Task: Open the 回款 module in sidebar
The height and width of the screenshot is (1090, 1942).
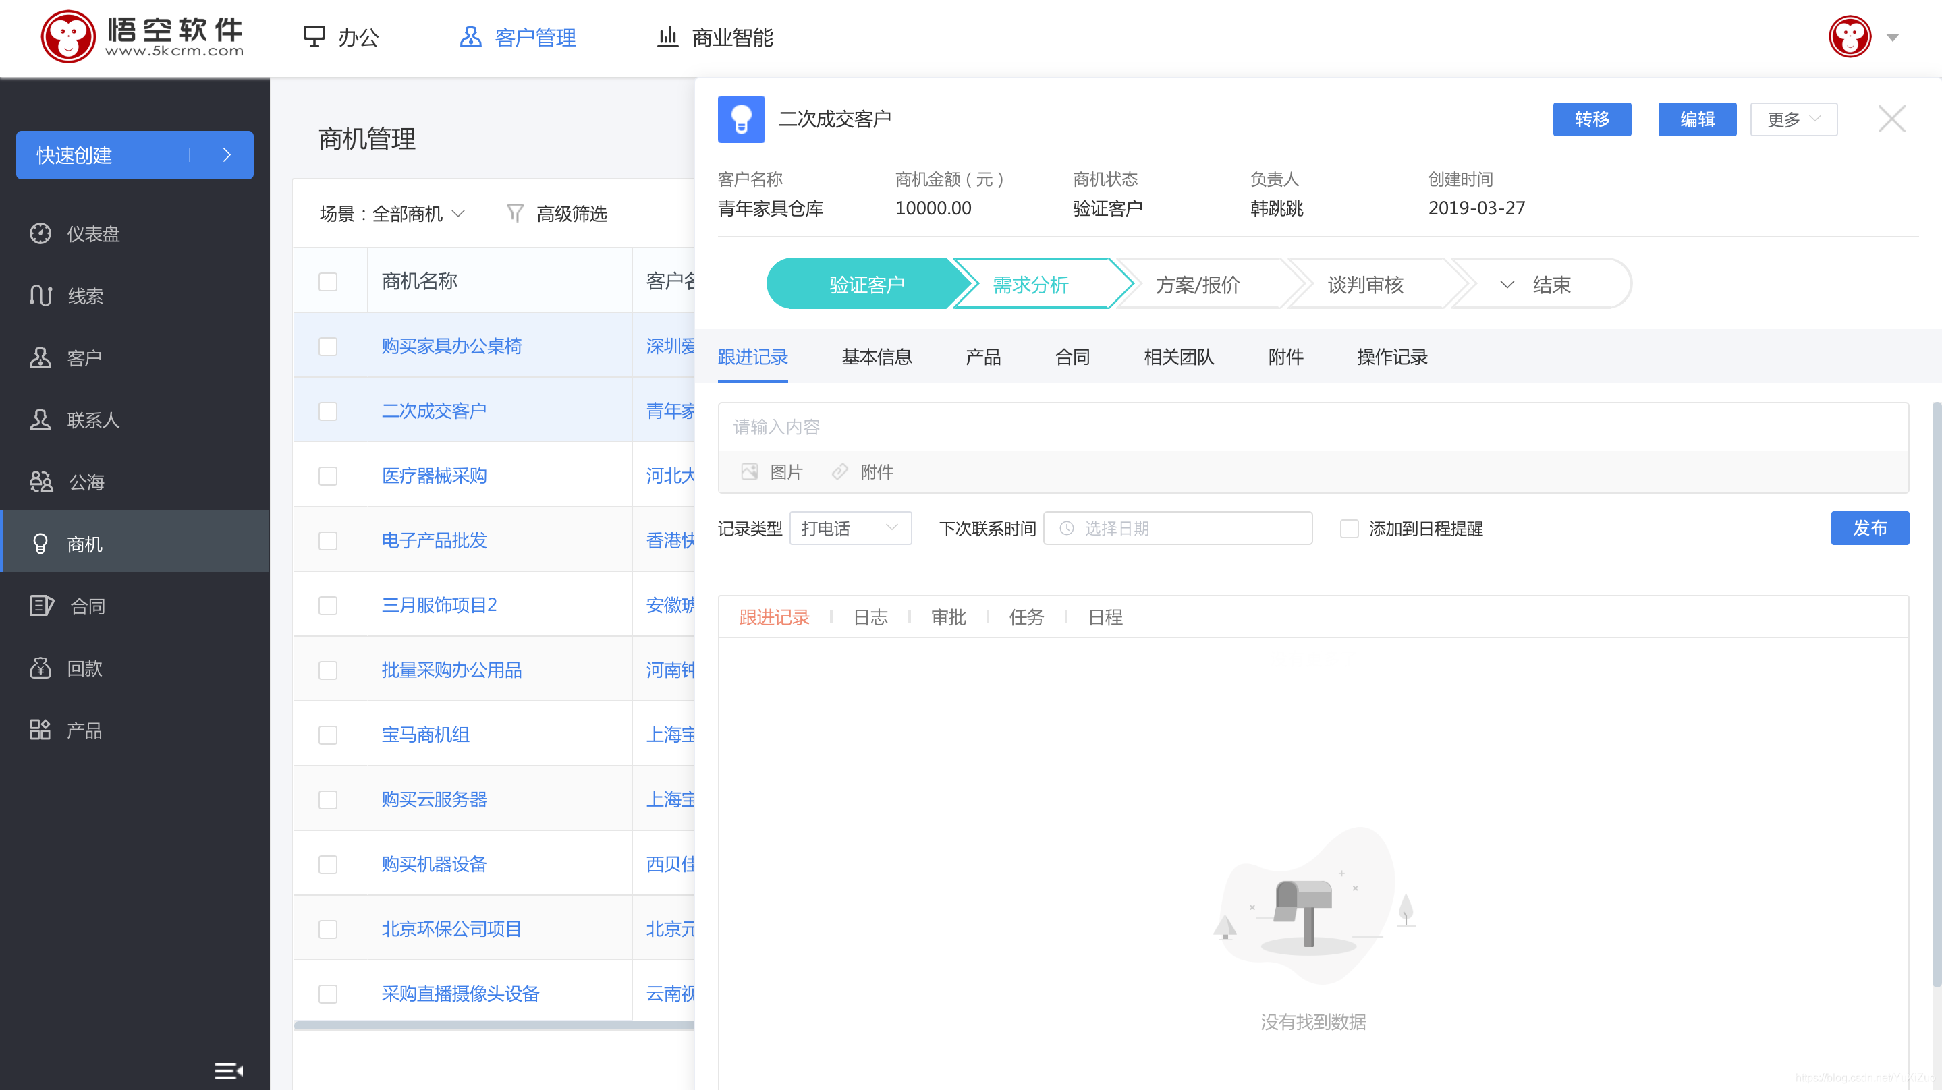Action: click(x=86, y=668)
